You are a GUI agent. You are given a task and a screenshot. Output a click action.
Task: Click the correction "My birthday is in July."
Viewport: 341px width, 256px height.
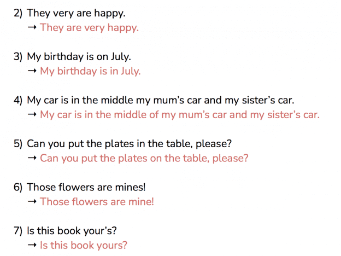[x=90, y=72]
